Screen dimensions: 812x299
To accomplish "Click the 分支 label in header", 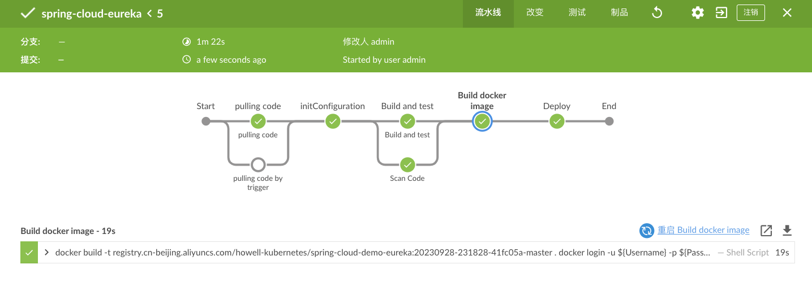I will coord(31,42).
